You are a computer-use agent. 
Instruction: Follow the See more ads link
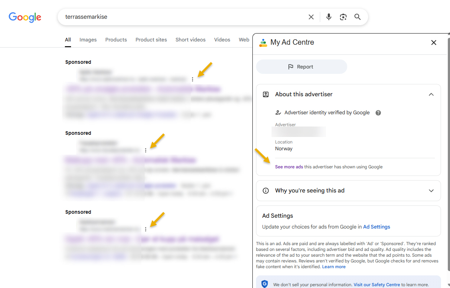point(289,167)
